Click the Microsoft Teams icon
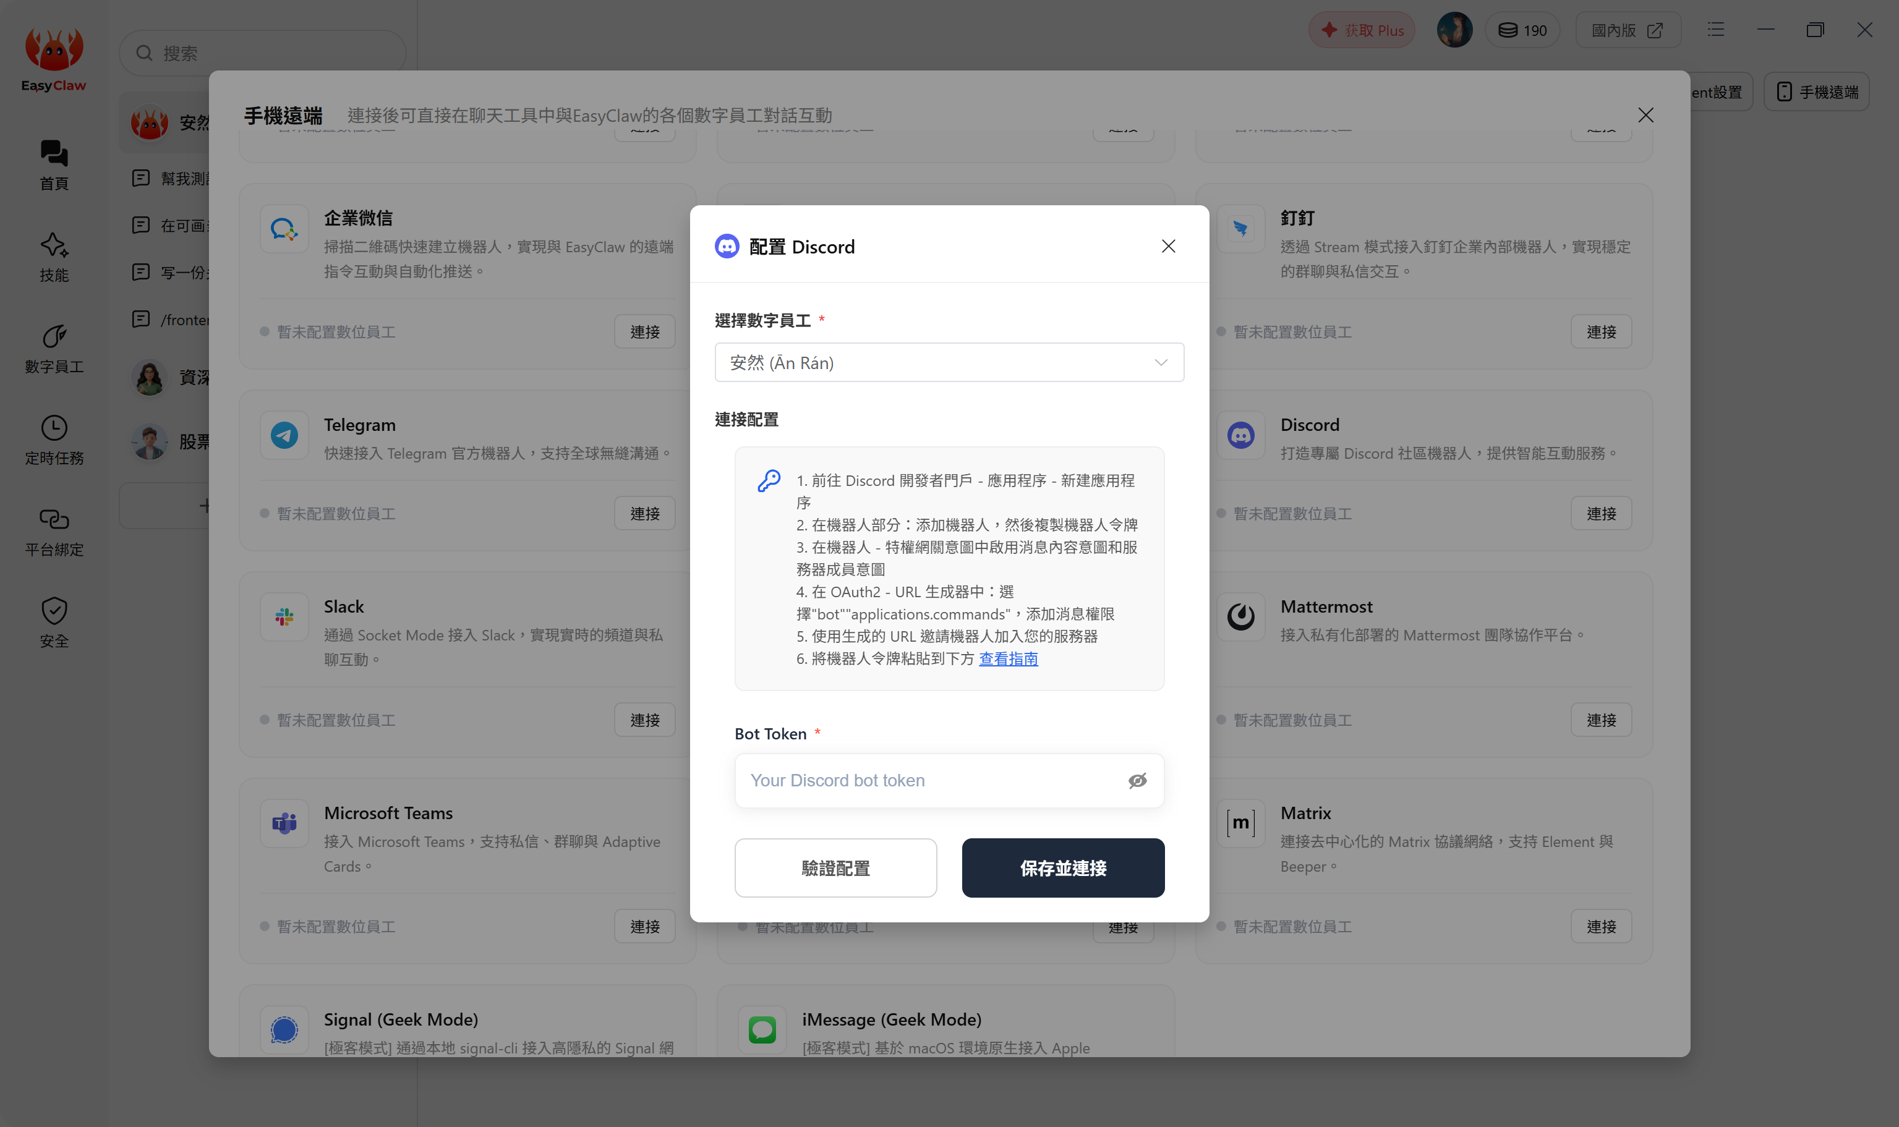 (x=284, y=823)
